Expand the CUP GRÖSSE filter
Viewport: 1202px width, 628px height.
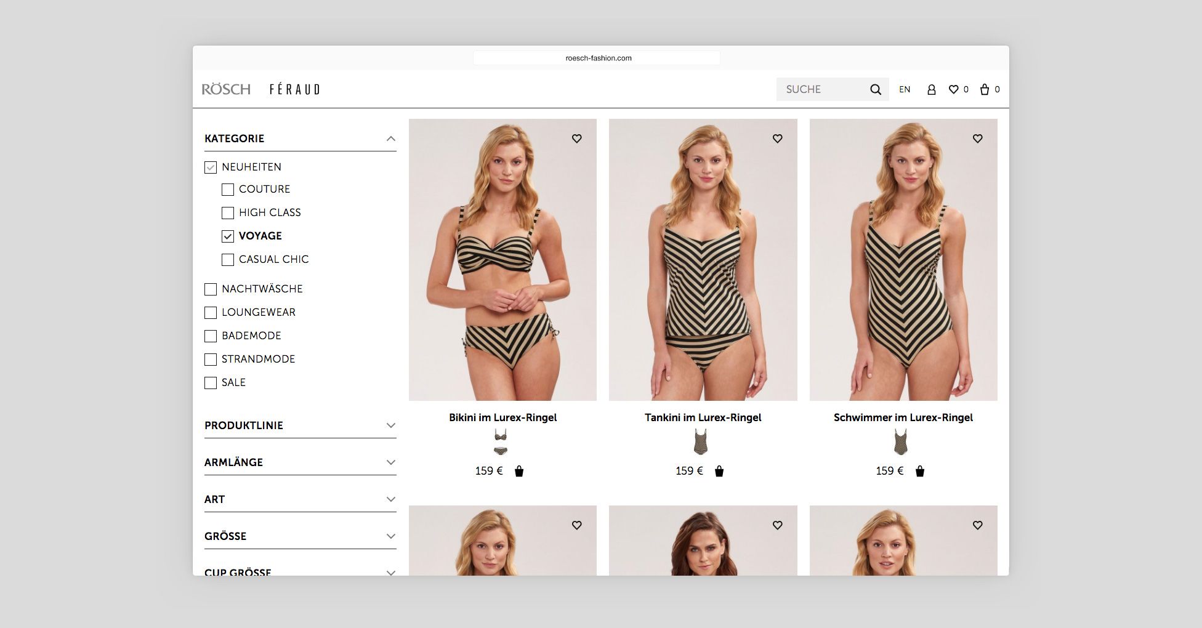tap(390, 573)
